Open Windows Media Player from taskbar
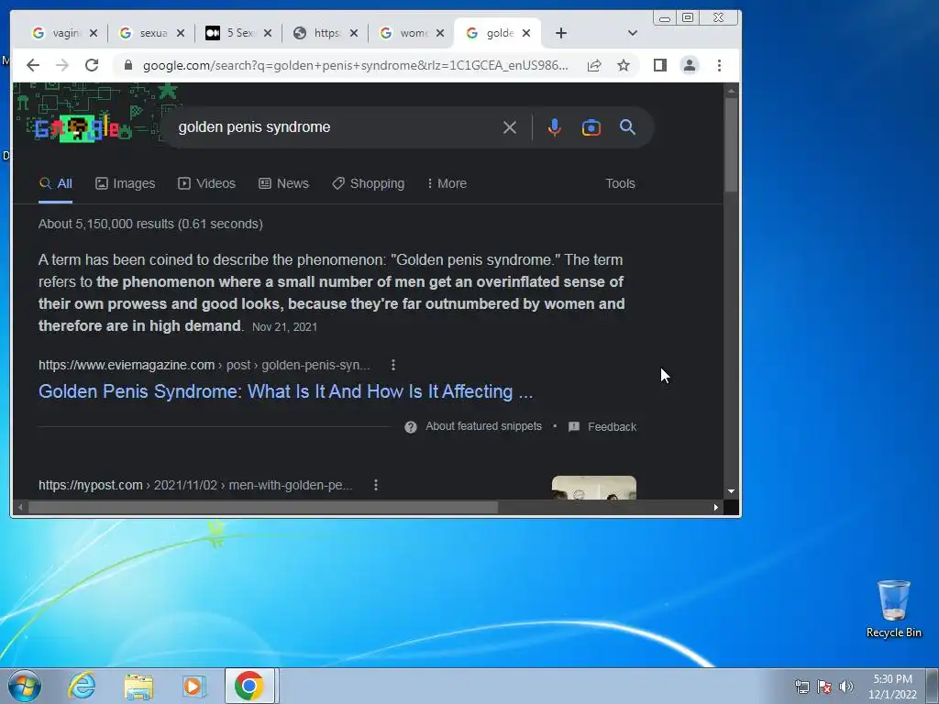The width and height of the screenshot is (939, 704). tap(194, 686)
